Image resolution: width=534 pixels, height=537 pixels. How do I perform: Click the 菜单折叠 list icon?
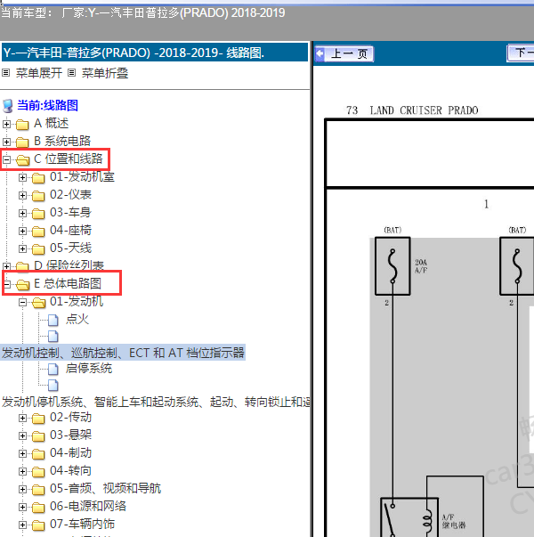(71, 73)
